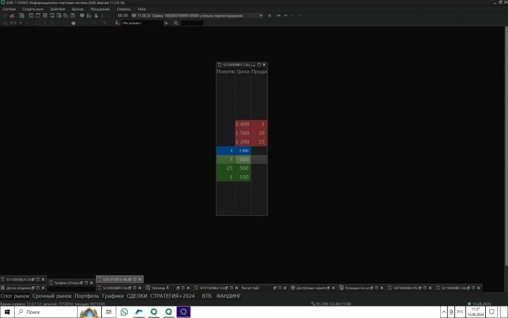The height and width of the screenshot is (318, 508).
Task: Expand the 'Не указан' account dropdown
Action: [x=166, y=23]
